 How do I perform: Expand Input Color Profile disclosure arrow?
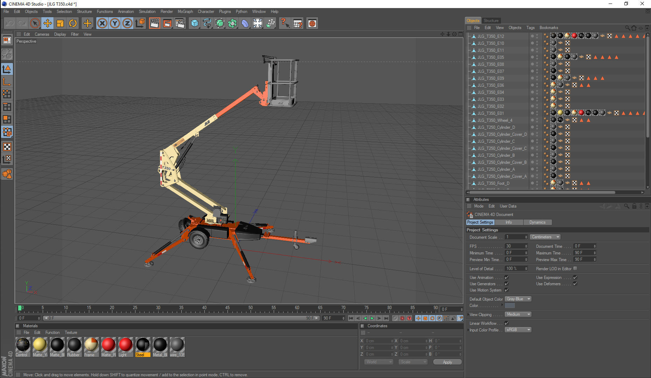[468, 330]
